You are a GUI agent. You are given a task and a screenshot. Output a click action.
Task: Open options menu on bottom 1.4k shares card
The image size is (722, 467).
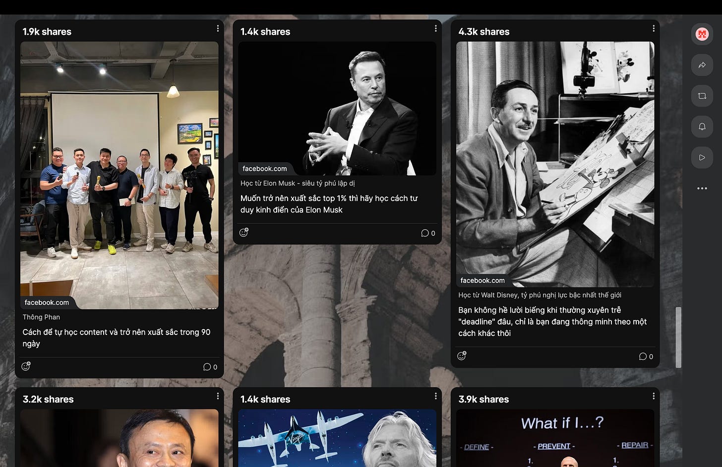point(435,396)
